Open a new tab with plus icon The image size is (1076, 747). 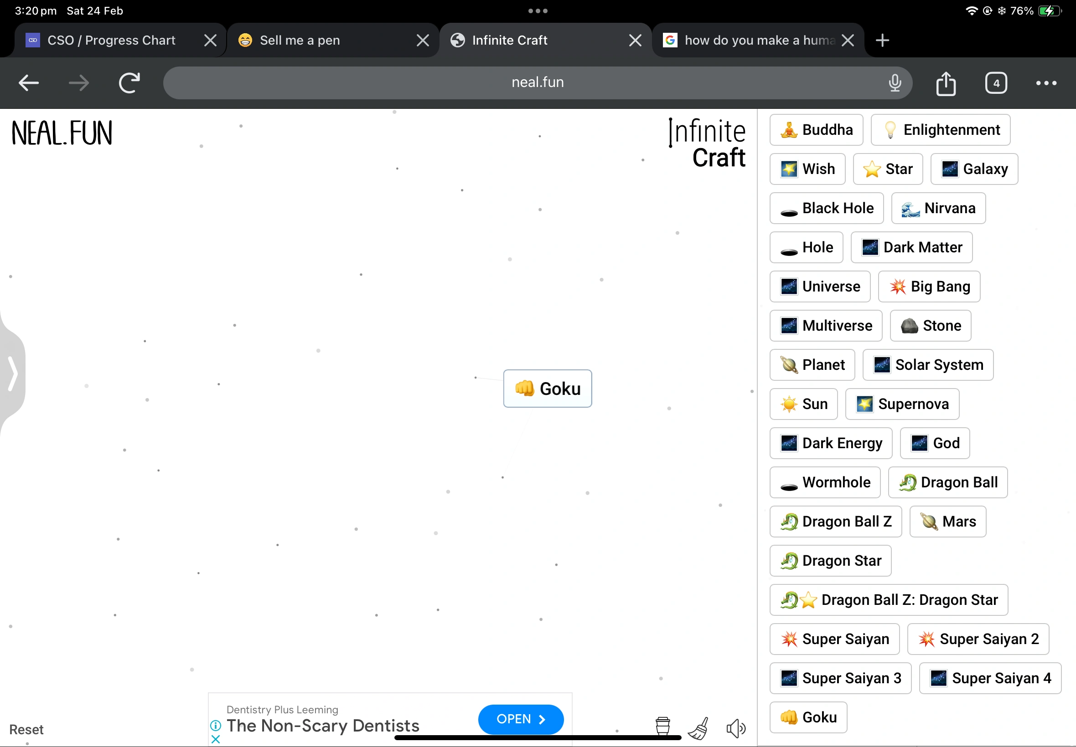click(882, 40)
